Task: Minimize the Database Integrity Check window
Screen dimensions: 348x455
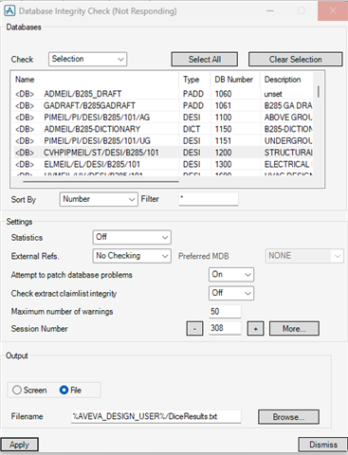Action: pyautogui.click(x=270, y=10)
